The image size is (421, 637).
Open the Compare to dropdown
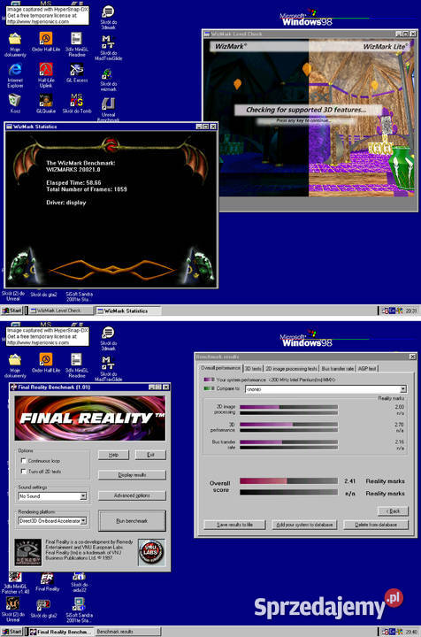click(402, 389)
